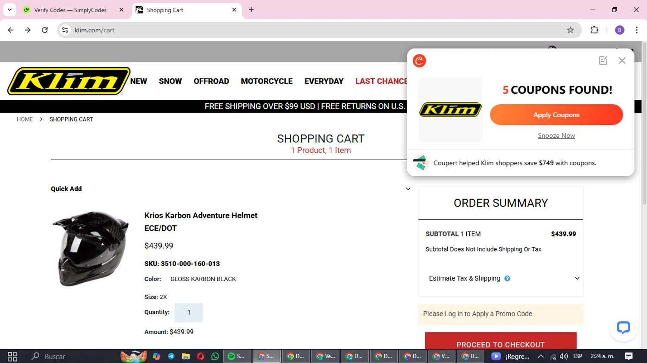Open the MOTORCYCLE menu
Image resolution: width=647 pixels, height=363 pixels.
(x=267, y=81)
